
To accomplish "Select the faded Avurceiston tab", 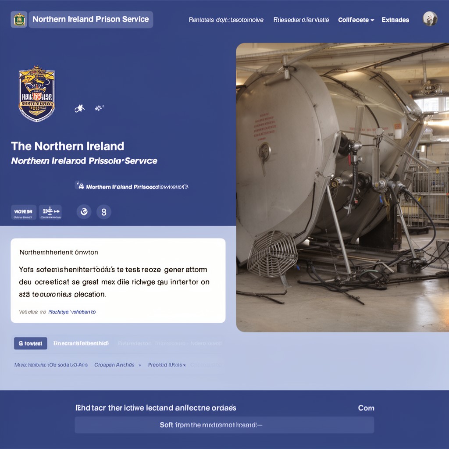I will [134, 343].
